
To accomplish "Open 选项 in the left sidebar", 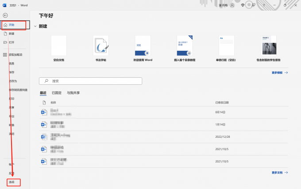I will tap(12, 181).
